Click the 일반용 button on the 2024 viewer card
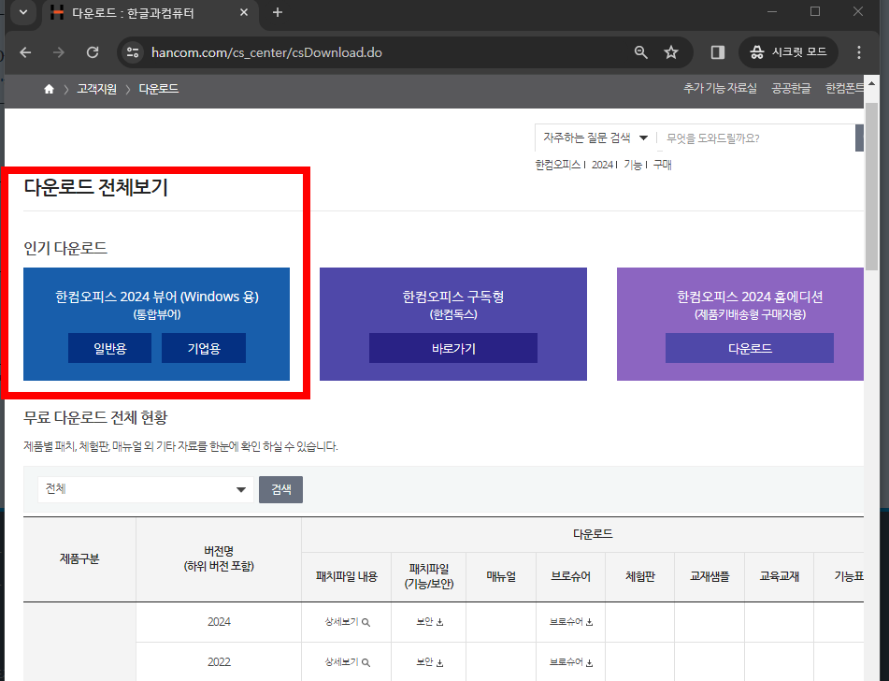The width and height of the screenshot is (889, 681). coord(109,347)
